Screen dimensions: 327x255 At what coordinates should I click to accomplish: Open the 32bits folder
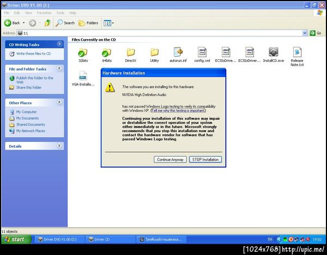click(83, 55)
